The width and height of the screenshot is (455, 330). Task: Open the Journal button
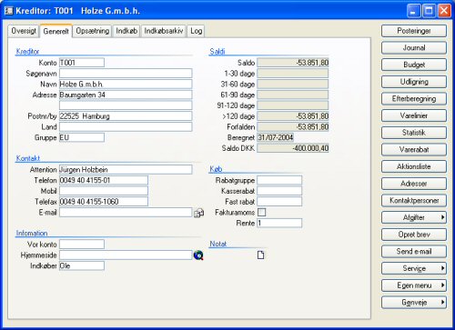[414, 47]
